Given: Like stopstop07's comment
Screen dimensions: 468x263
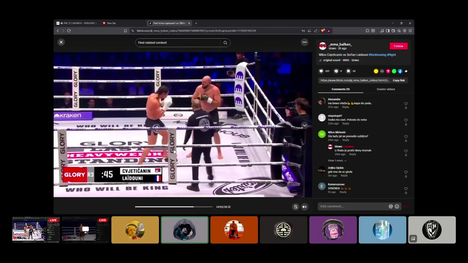Looking at the screenshot, I should click(406, 120).
